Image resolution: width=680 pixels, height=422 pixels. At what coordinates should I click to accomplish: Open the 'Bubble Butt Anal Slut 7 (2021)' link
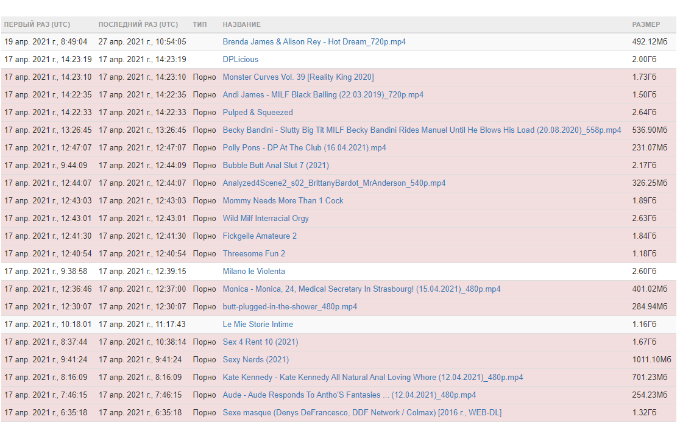coord(276,166)
